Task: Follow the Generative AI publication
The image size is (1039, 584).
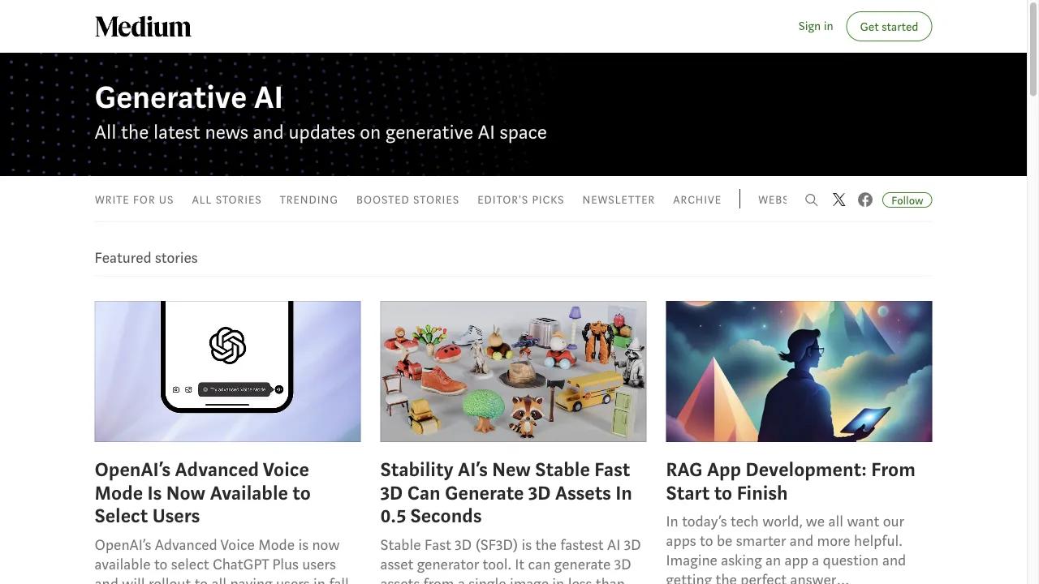Action: [907, 200]
